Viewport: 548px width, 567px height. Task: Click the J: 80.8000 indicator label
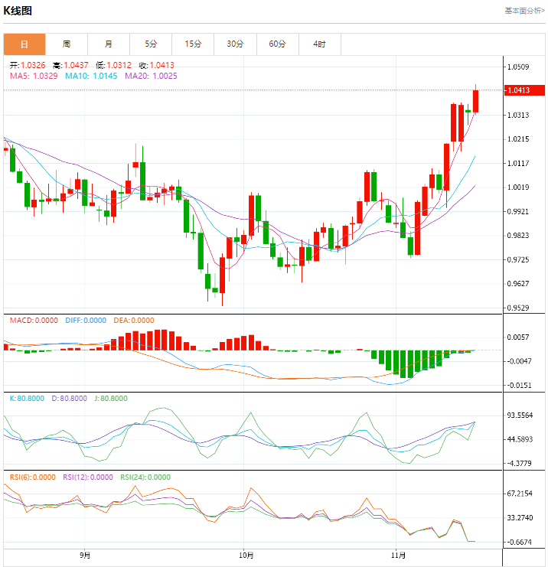[x=111, y=399]
